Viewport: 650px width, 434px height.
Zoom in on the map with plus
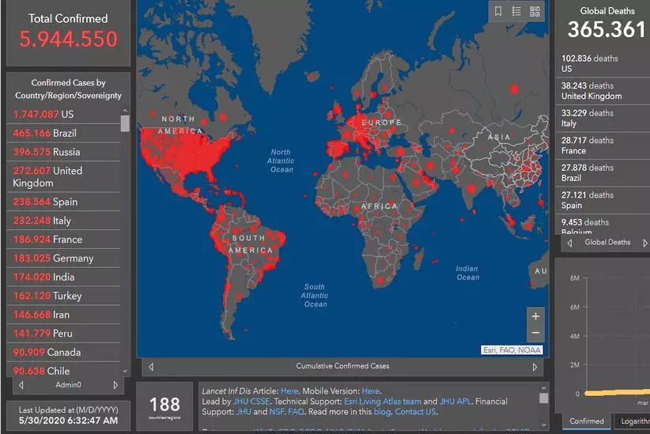[x=535, y=316]
